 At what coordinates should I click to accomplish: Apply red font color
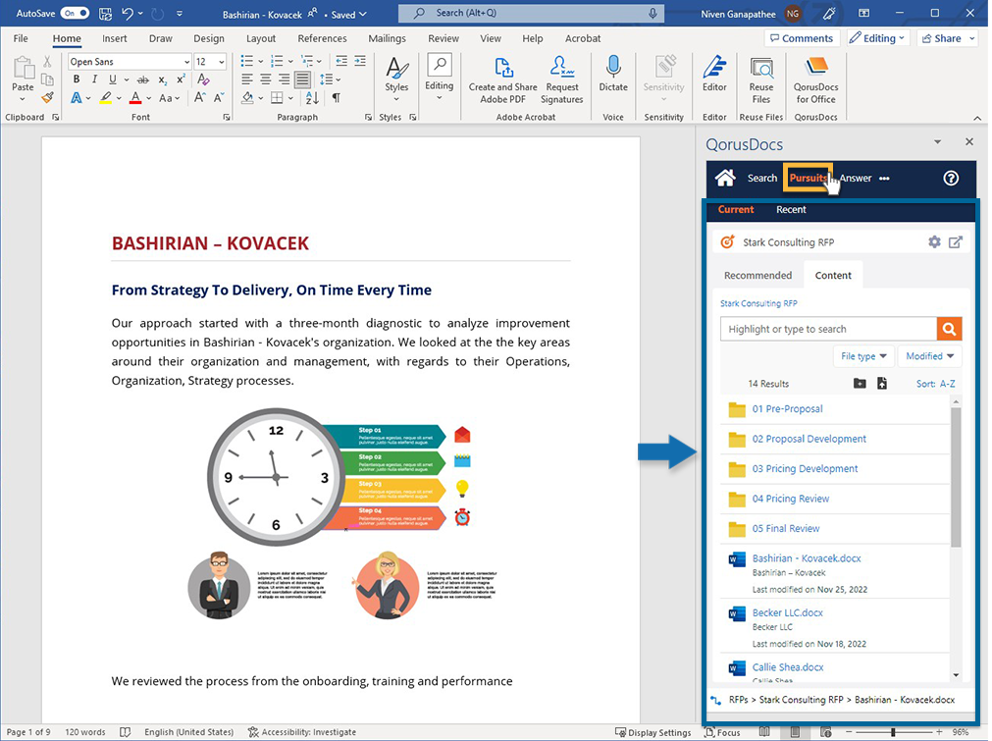pos(134,98)
